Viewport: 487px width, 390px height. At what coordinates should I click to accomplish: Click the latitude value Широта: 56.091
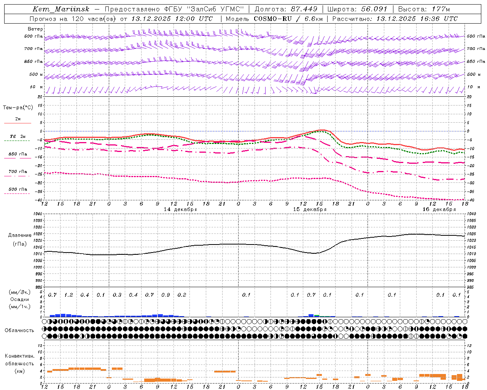click(357, 9)
